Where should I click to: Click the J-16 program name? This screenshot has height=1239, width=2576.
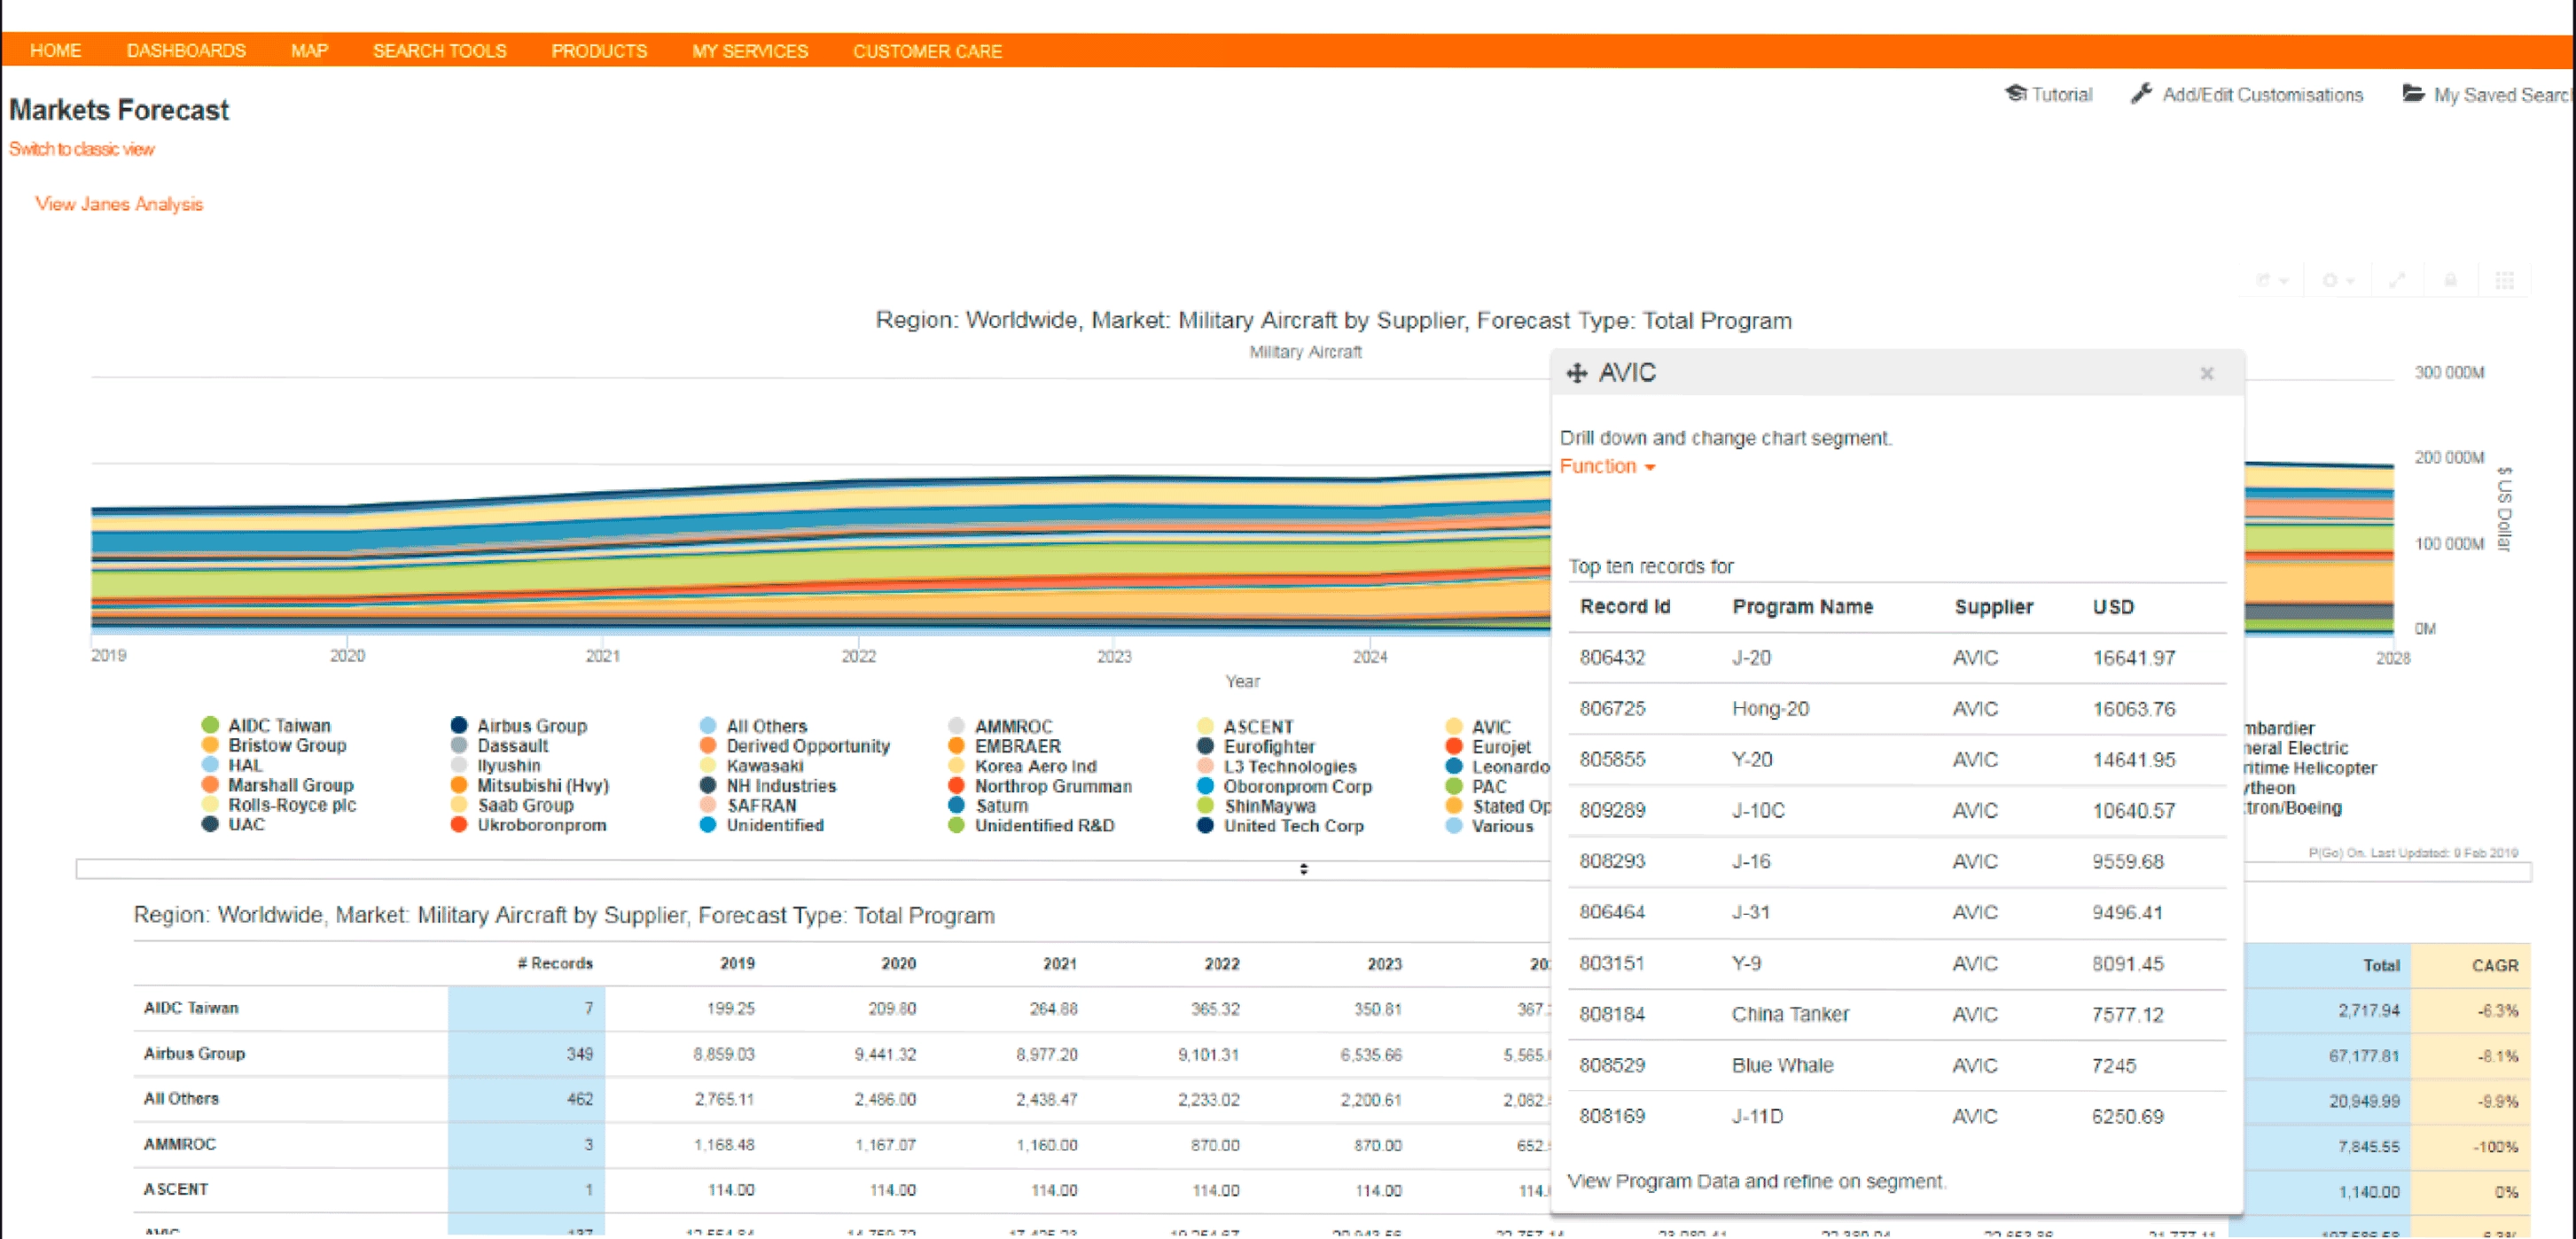[x=1751, y=862]
